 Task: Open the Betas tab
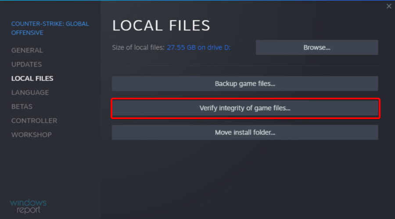point(22,106)
